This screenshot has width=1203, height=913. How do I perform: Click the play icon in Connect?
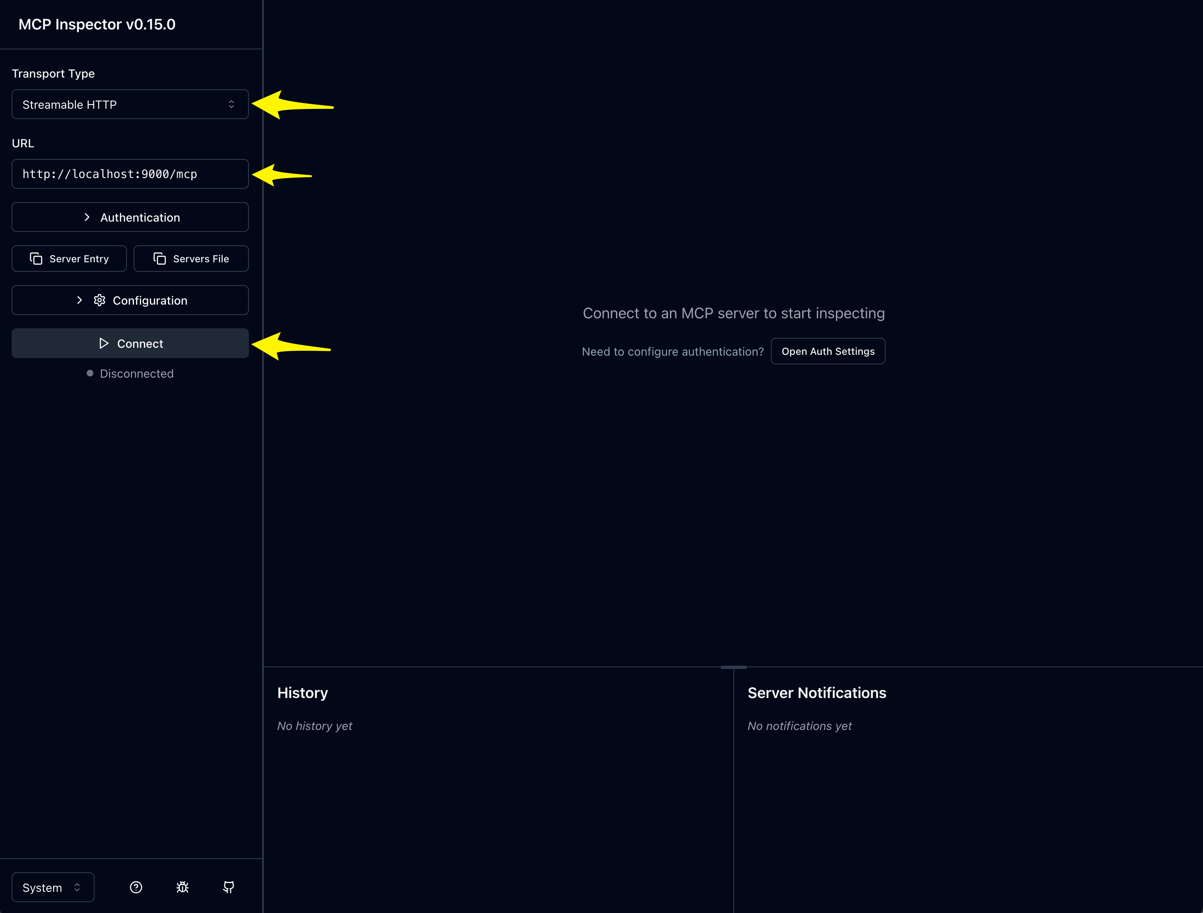(104, 343)
